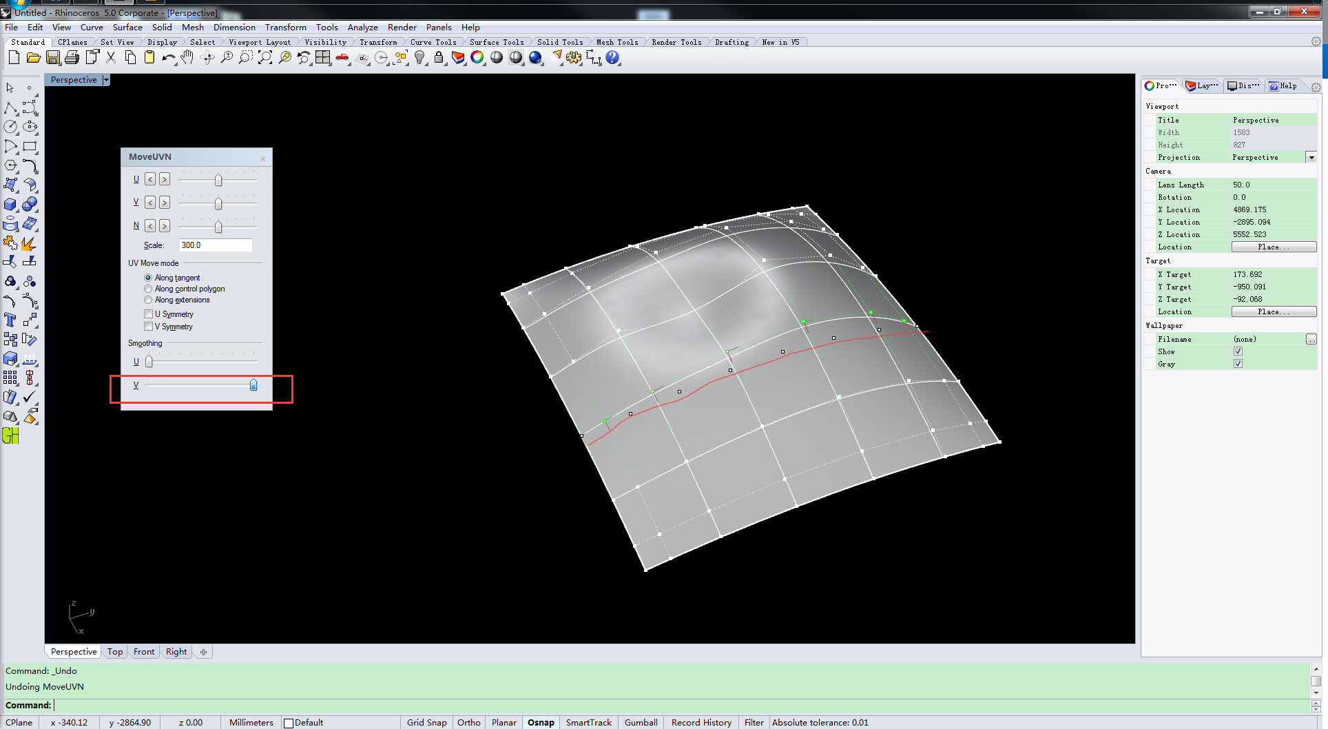Image resolution: width=1328 pixels, height=729 pixels.
Task: Open the Analyze menu
Action: [362, 28]
